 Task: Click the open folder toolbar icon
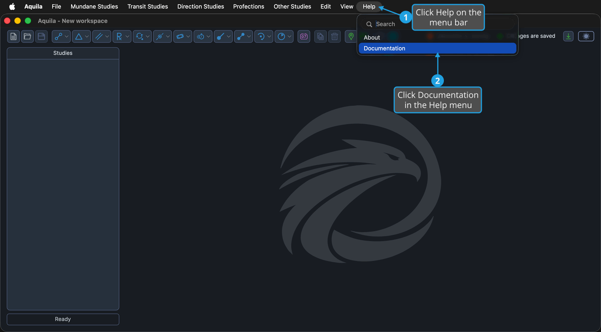coord(27,36)
